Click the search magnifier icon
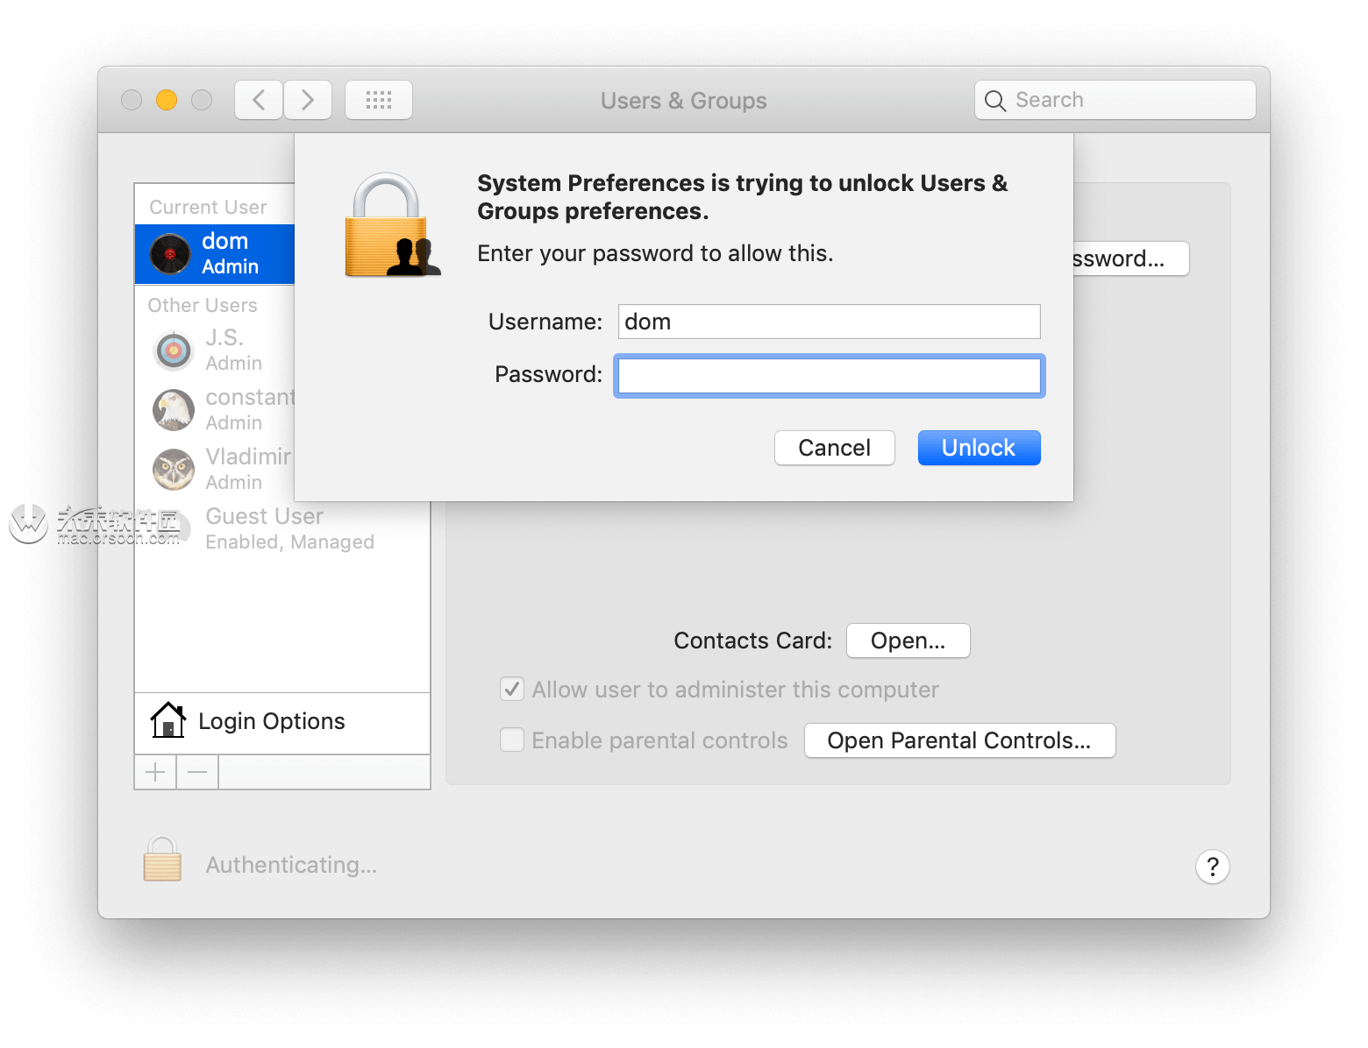1368x1048 pixels. 994,101
